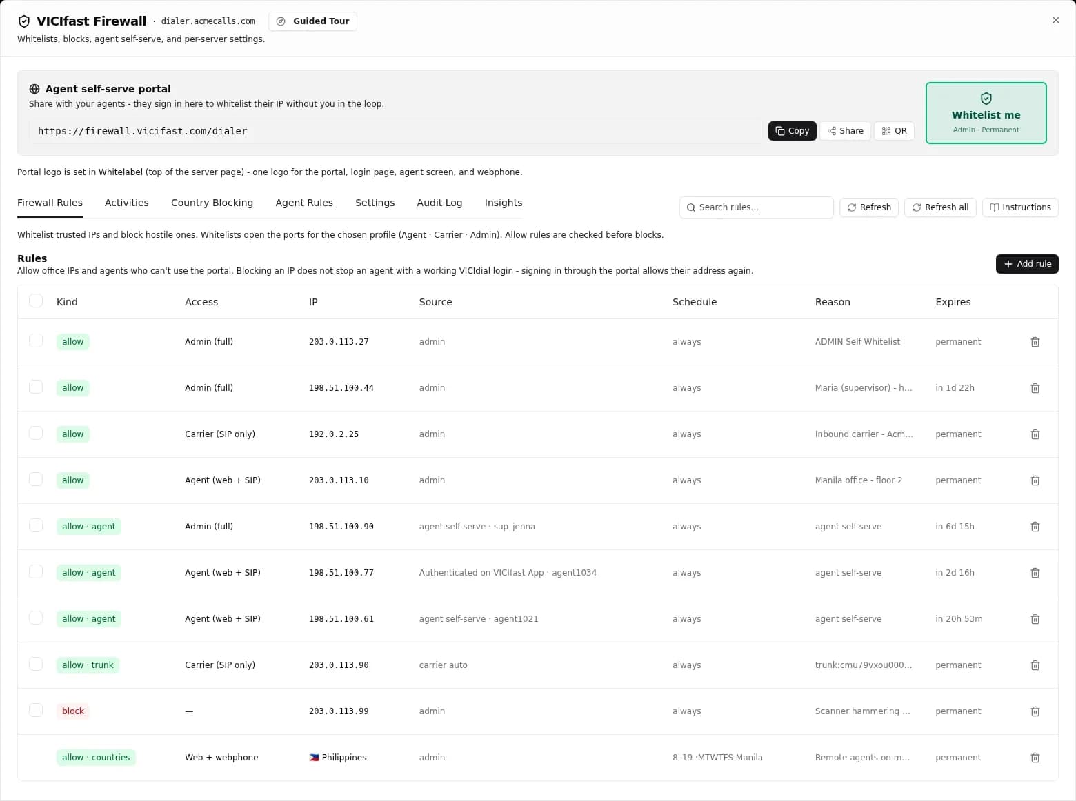Select the Firewall Rules tab

coord(50,203)
